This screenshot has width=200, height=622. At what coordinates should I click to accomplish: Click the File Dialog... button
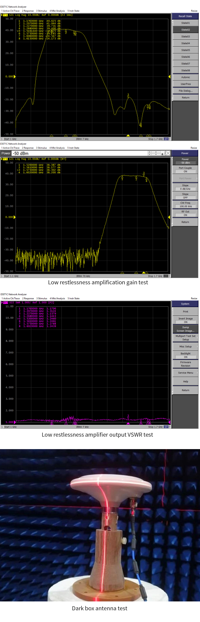tap(185, 91)
